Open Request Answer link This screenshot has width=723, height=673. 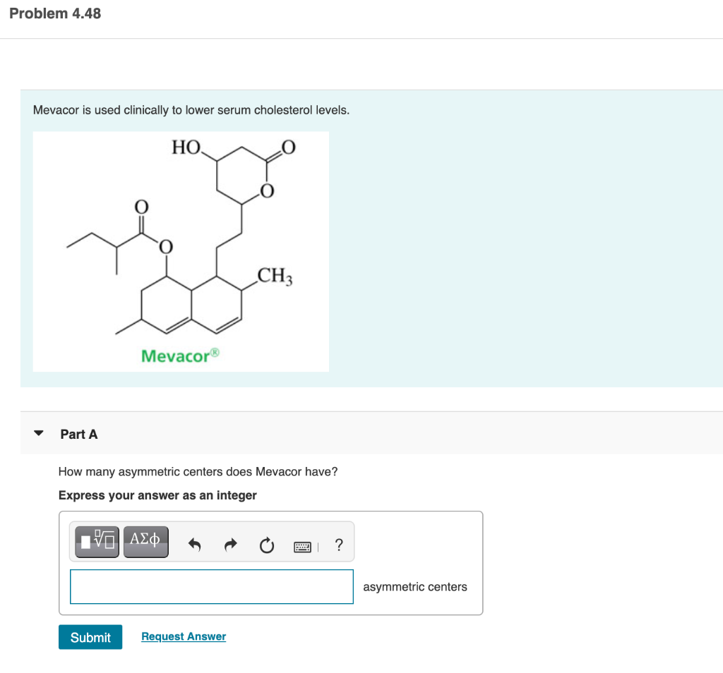coord(183,636)
